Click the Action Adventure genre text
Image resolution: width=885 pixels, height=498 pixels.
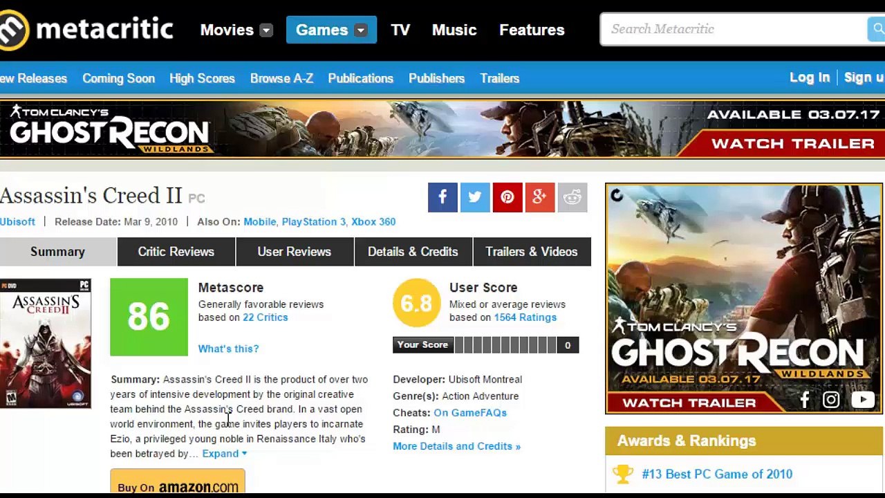[481, 396]
